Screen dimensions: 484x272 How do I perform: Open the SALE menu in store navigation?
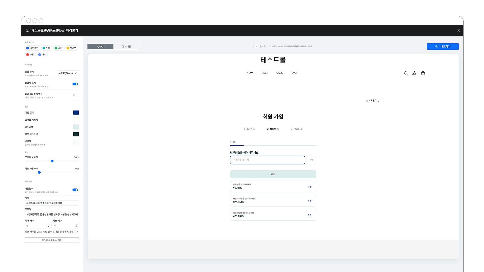(280, 73)
